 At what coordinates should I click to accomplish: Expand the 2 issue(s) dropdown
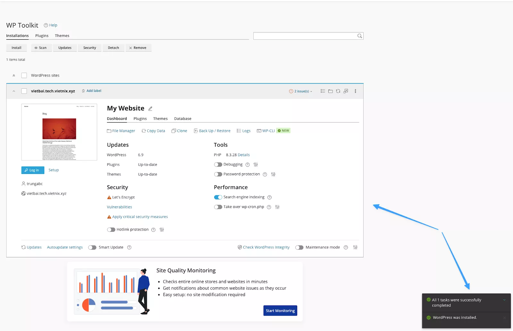pyautogui.click(x=300, y=91)
